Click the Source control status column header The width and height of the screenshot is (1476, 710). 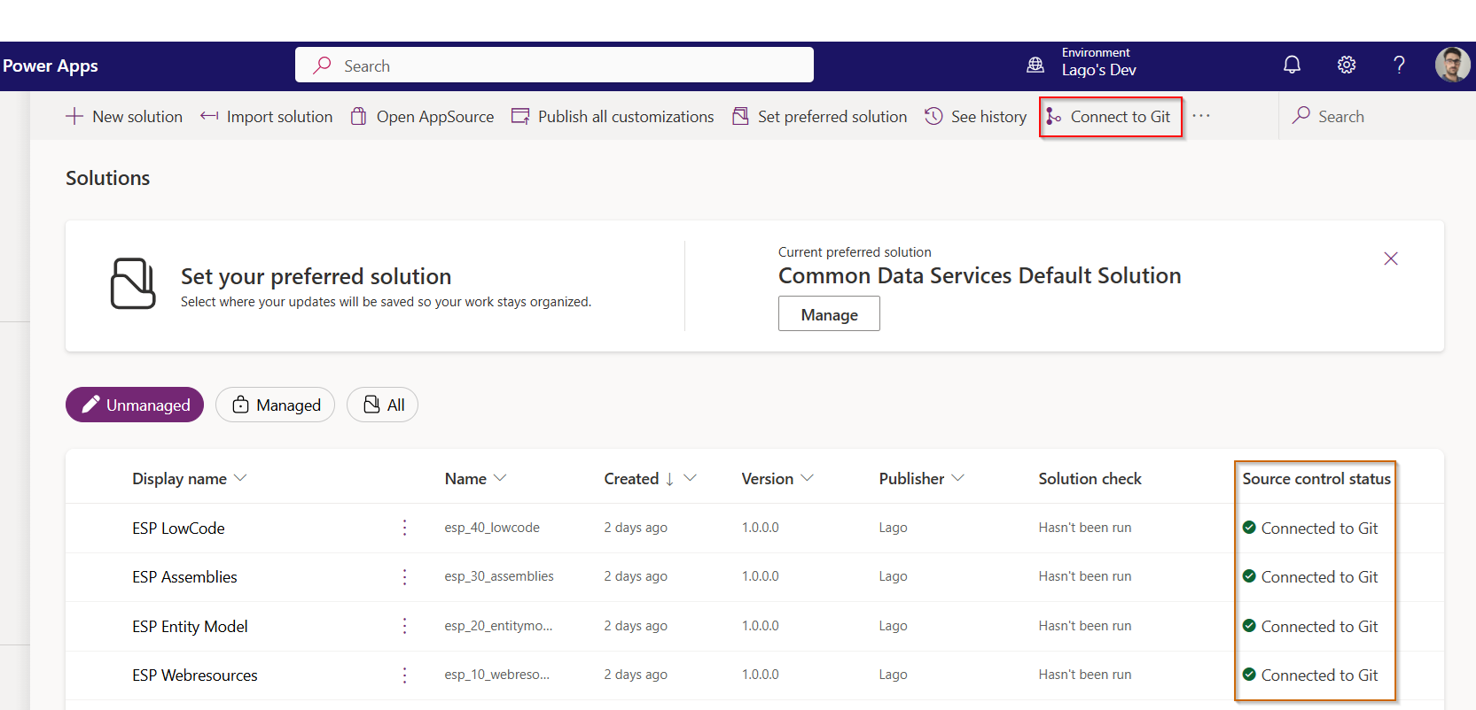[1316, 478]
